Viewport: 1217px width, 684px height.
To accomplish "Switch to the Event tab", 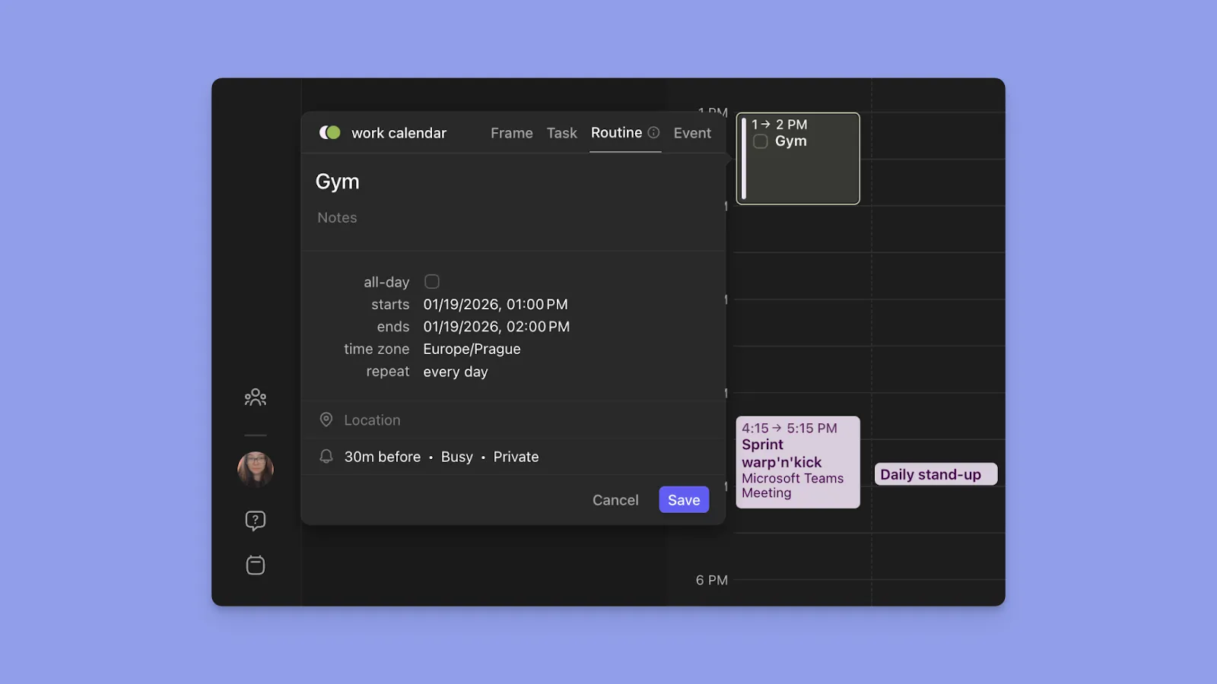I will (x=692, y=133).
